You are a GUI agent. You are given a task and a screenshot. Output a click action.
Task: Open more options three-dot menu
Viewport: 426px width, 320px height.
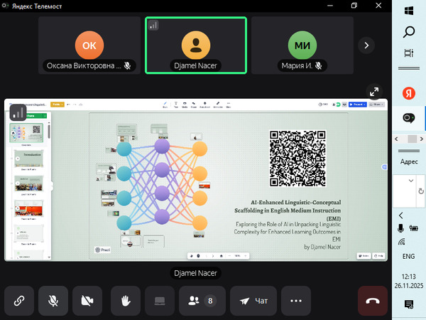(296, 301)
